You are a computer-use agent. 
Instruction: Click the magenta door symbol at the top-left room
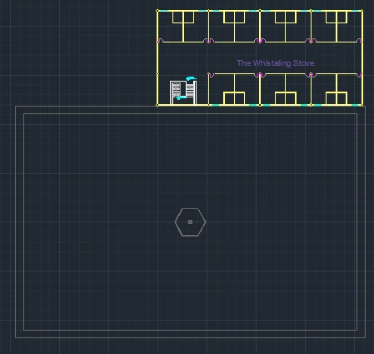[161, 41]
